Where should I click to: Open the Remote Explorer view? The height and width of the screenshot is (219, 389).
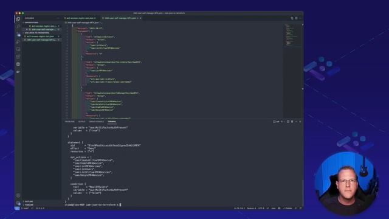[x=18, y=49]
